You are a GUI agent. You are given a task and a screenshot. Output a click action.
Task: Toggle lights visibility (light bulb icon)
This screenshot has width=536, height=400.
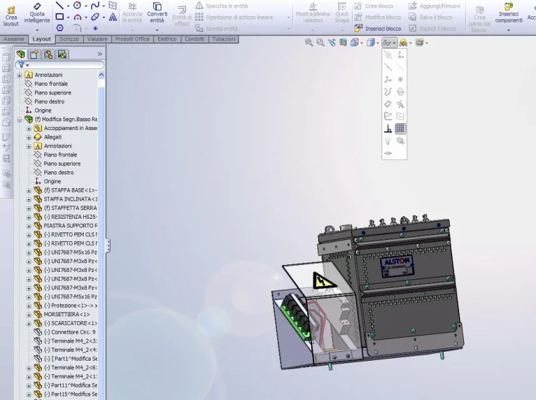(388, 141)
